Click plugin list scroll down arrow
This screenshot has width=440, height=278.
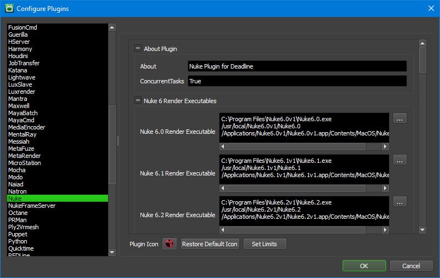click(112, 252)
